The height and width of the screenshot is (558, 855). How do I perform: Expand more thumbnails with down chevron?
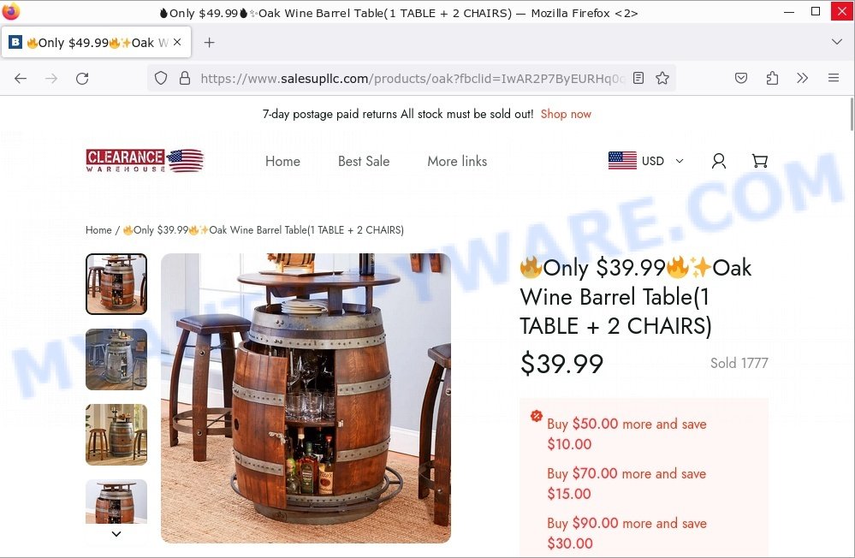point(116,534)
